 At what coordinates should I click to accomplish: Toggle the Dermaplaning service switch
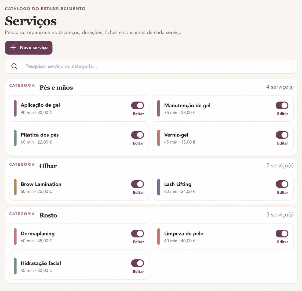click(137, 234)
